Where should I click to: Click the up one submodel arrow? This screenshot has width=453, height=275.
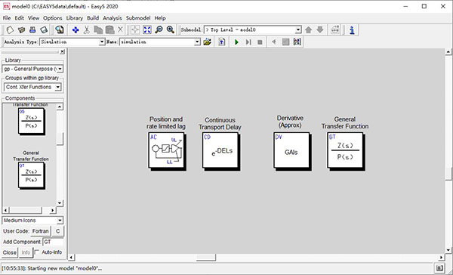(x=308, y=29)
